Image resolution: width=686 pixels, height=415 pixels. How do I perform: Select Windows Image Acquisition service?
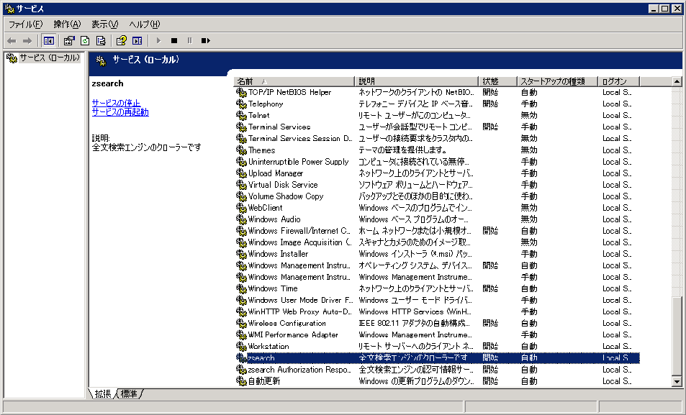[437, 242]
